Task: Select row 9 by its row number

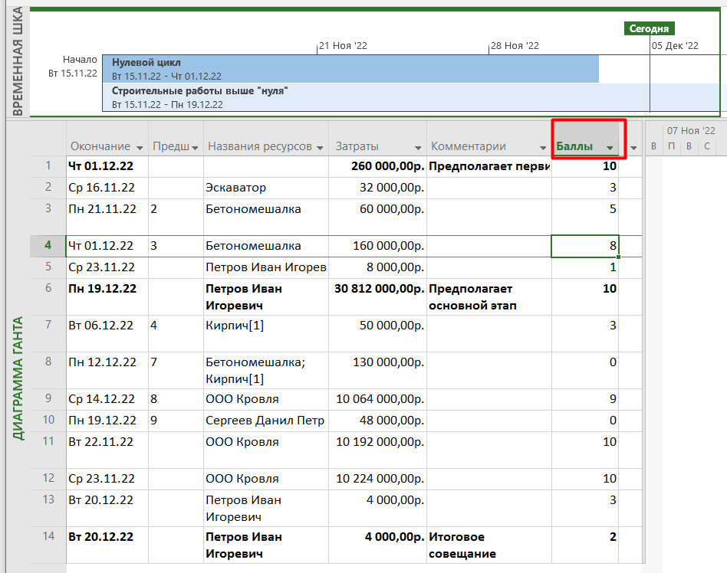Action: coord(48,398)
